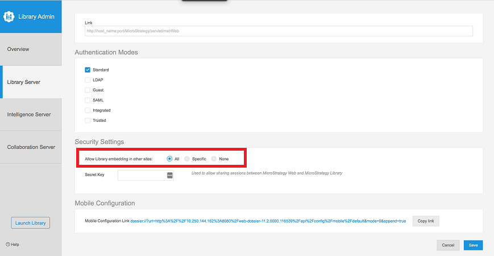The image size is (494, 256).
Task: Click the Mobile Configuration Link label
Action: [107, 221]
